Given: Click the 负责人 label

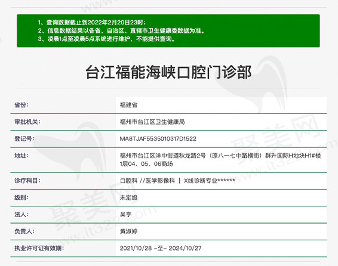Looking at the screenshot, I should click(24, 231).
